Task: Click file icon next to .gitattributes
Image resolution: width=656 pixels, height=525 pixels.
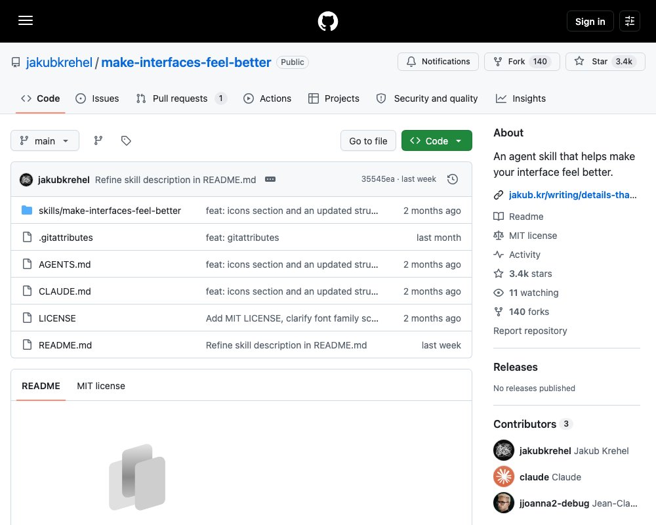Action: pos(27,237)
